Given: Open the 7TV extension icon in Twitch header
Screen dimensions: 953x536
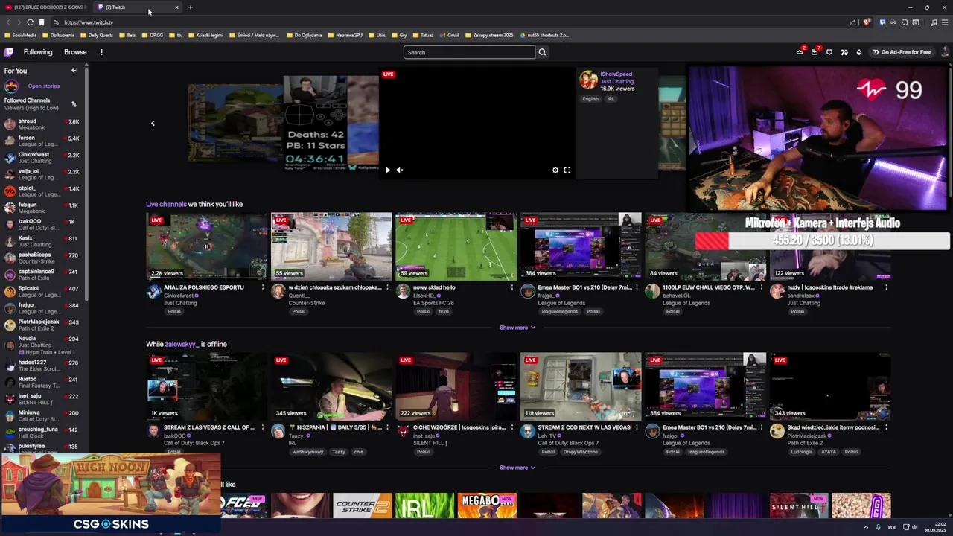Looking at the screenshot, I should pos(844,52).
